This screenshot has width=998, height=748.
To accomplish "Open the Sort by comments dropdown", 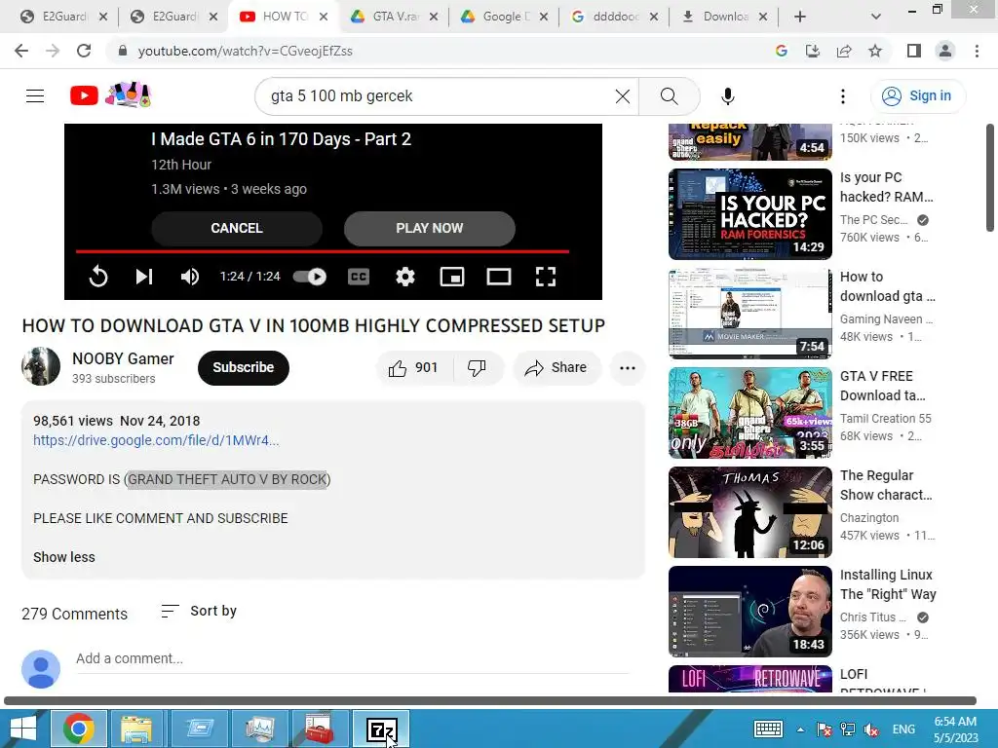I will (199, 612).
